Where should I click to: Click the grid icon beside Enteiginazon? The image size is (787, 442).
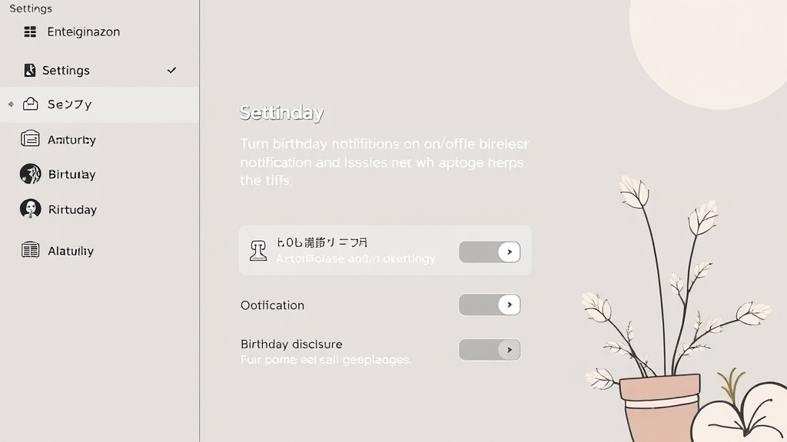(30, 32)
